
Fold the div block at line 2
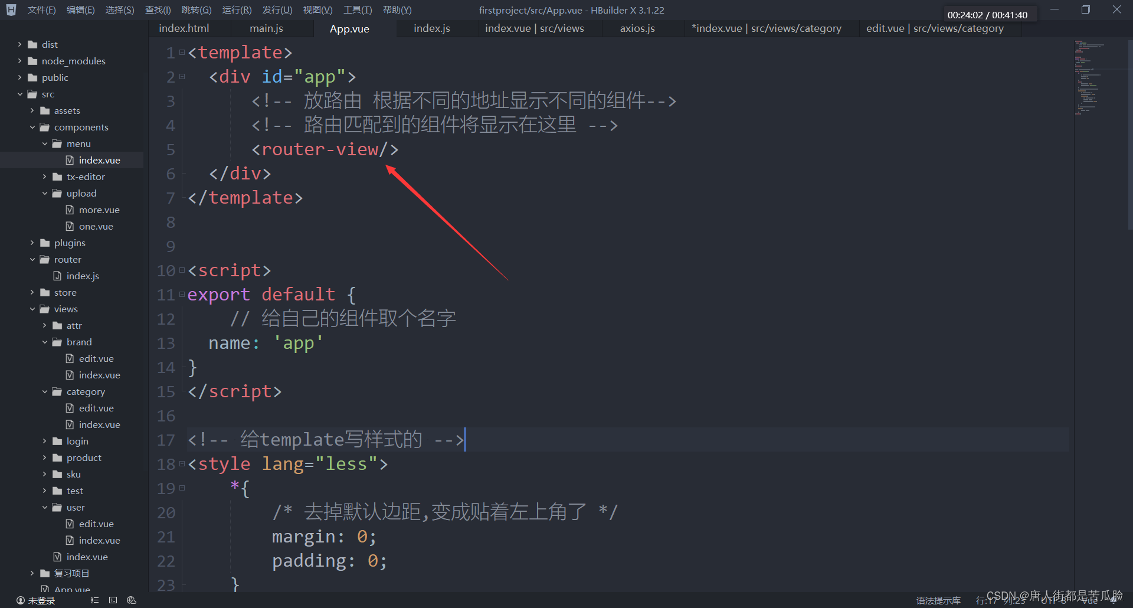tap(182, 77)
